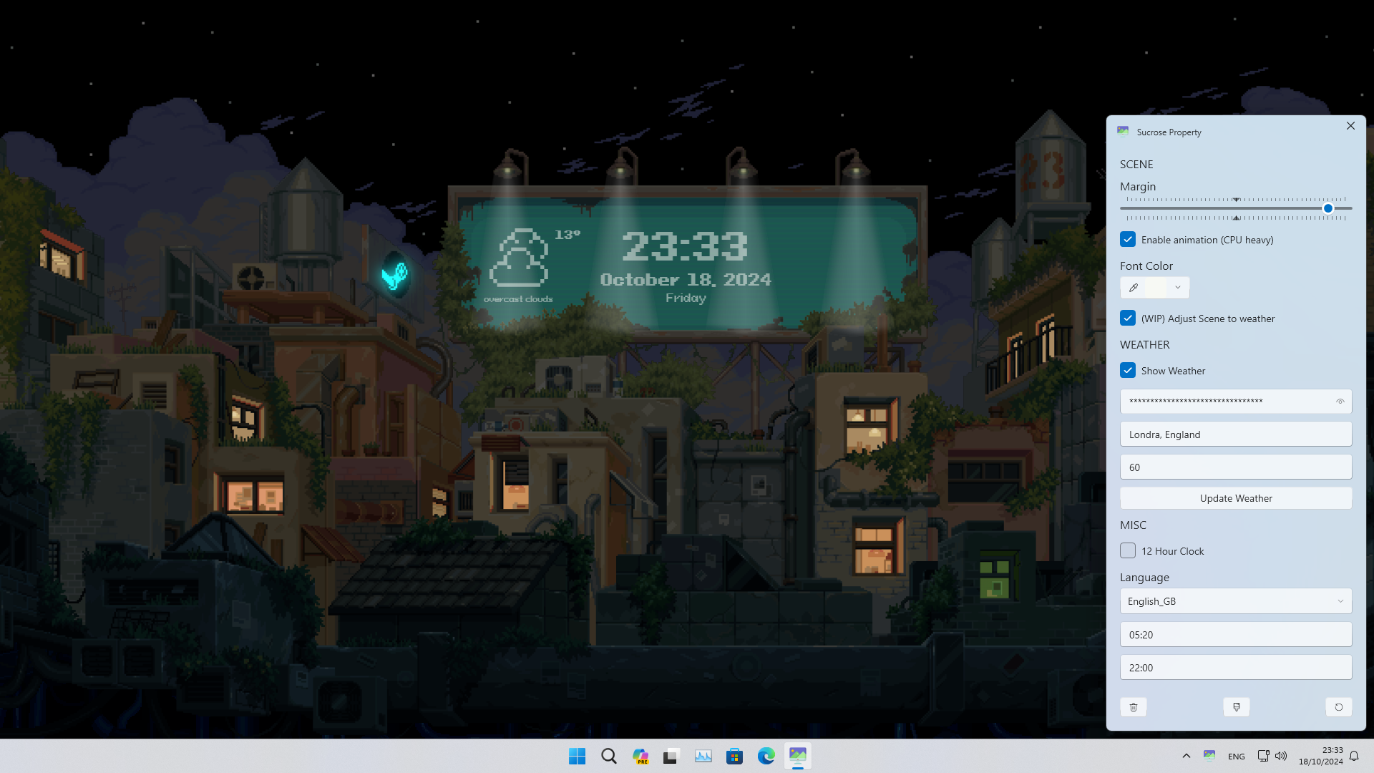Turn off Show Weather checkbox
Screen dimensions: 1374x773
pos(1128,371)
